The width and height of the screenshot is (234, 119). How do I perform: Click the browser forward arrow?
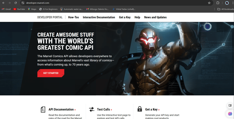pyautogui.click(x=10, y=3)
